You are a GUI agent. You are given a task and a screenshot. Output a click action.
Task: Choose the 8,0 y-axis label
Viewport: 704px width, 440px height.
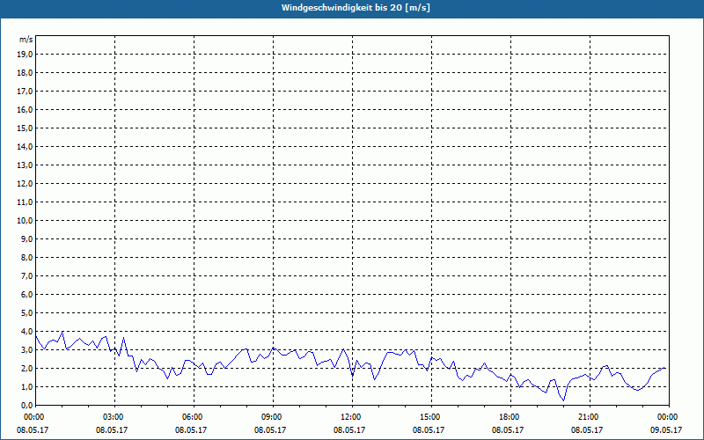27,257
